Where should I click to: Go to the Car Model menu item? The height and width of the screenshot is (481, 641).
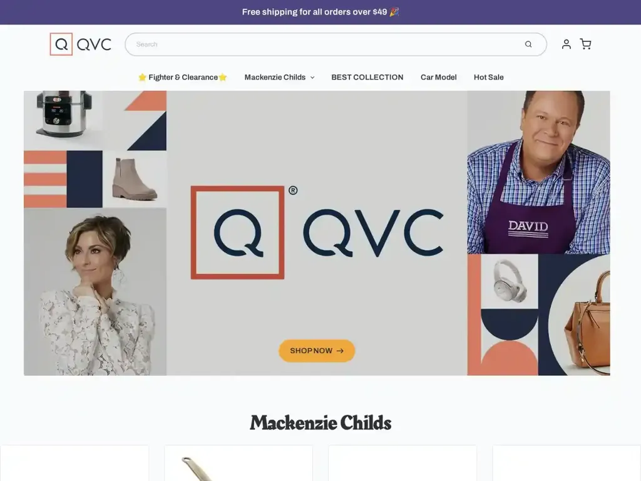(438, 77)
